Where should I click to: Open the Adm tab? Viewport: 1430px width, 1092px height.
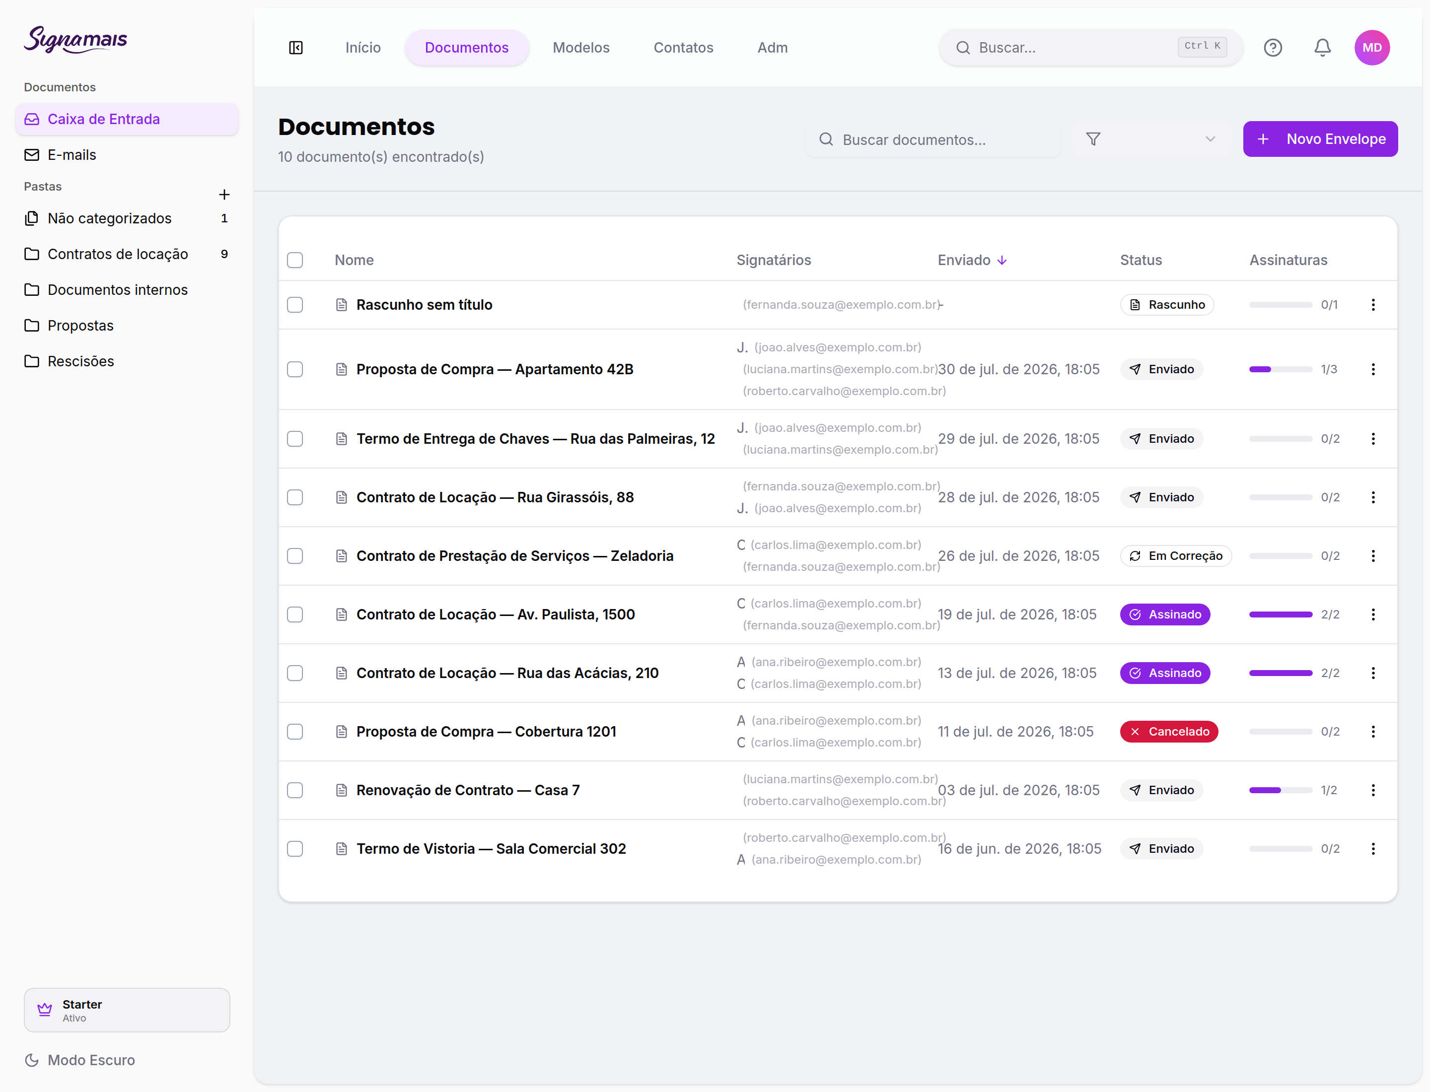tap(772, 48)
